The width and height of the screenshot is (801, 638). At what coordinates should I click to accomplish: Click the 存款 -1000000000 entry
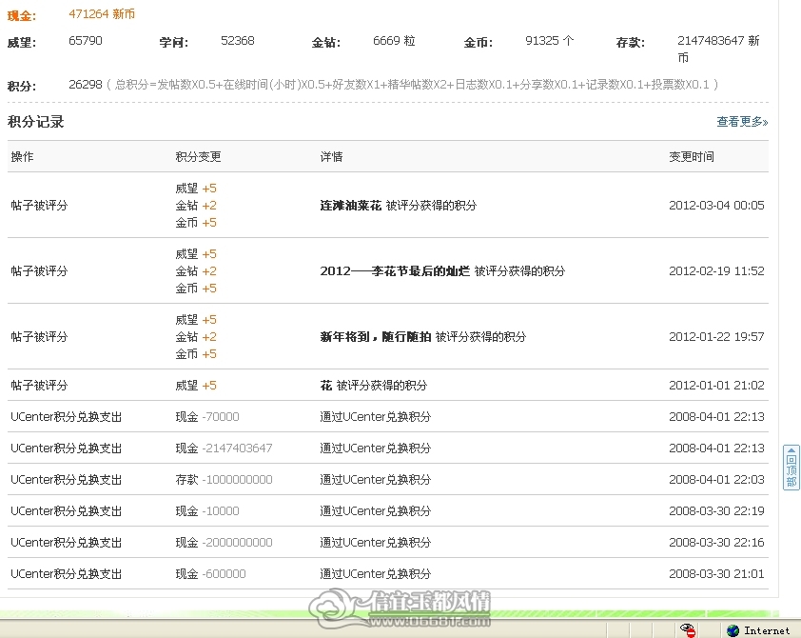[x=225, y=480]
